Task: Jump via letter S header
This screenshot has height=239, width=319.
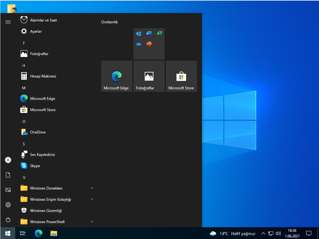Action: point(24,144)
